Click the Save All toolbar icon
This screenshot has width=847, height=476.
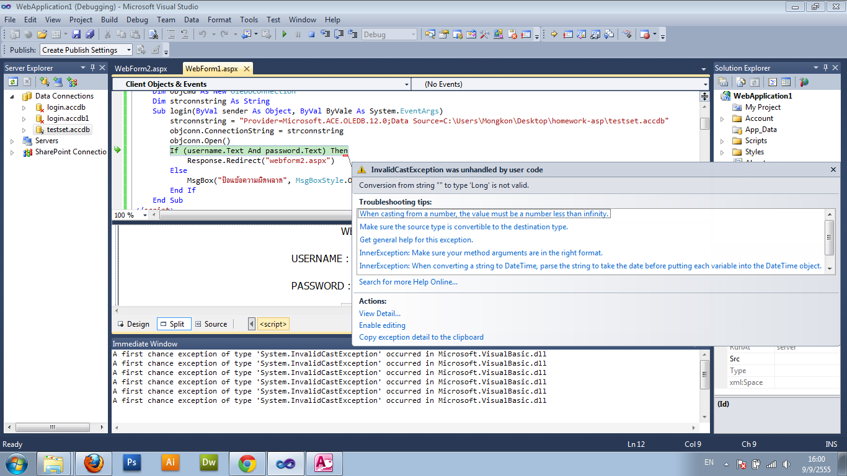click(90, 35)
